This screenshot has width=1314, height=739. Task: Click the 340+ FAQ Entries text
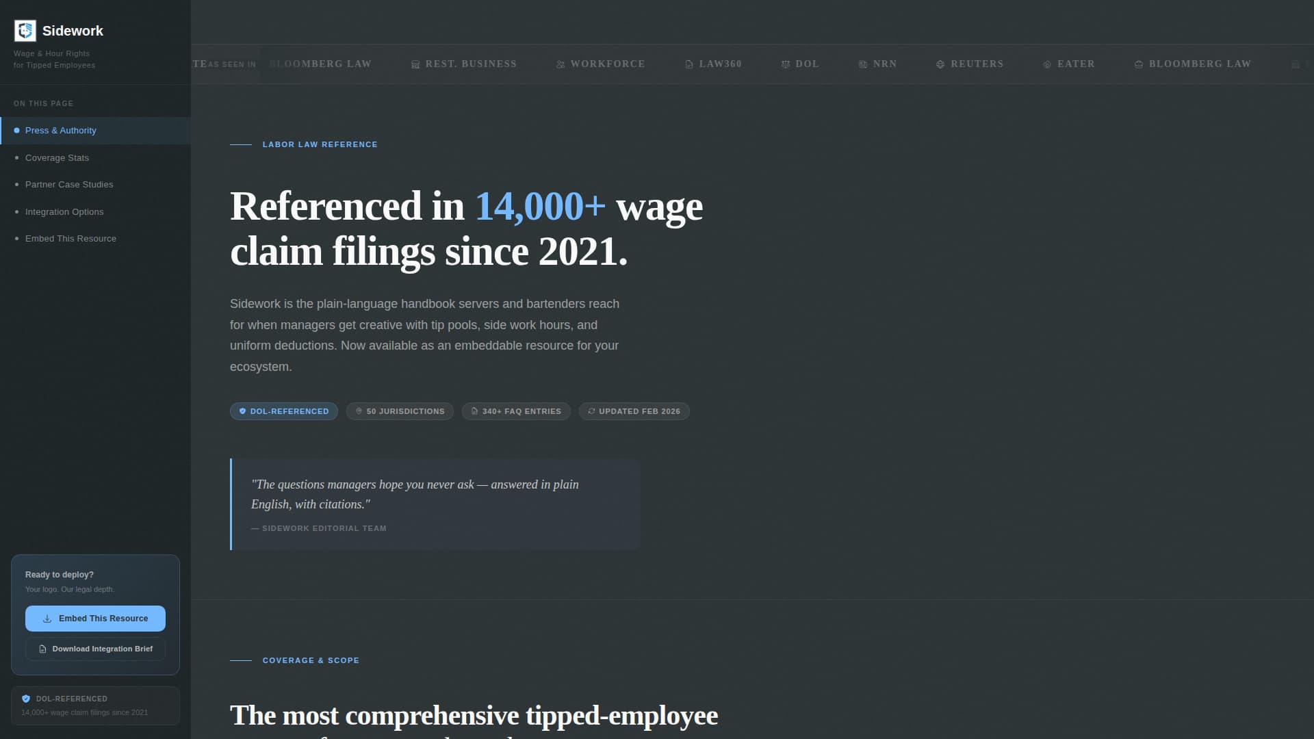point(521,411)
